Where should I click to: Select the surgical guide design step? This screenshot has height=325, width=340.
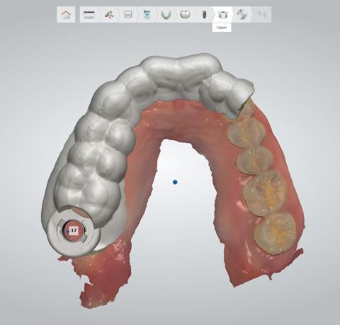coord(222,15)
